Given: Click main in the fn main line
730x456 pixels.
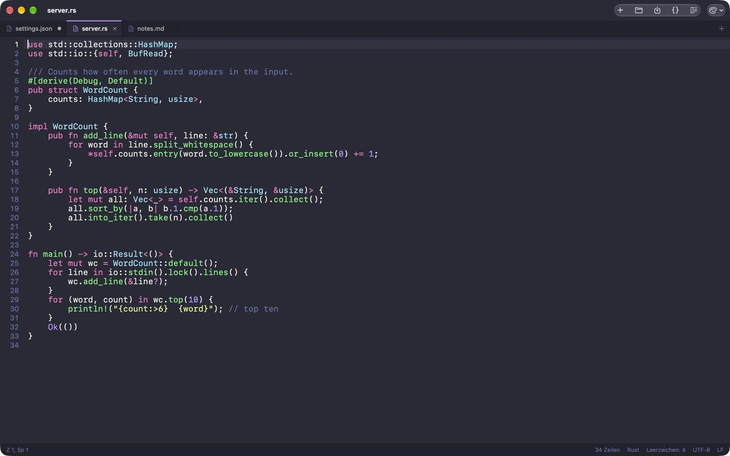Looking at the screenshot, I should coord(53,254).
